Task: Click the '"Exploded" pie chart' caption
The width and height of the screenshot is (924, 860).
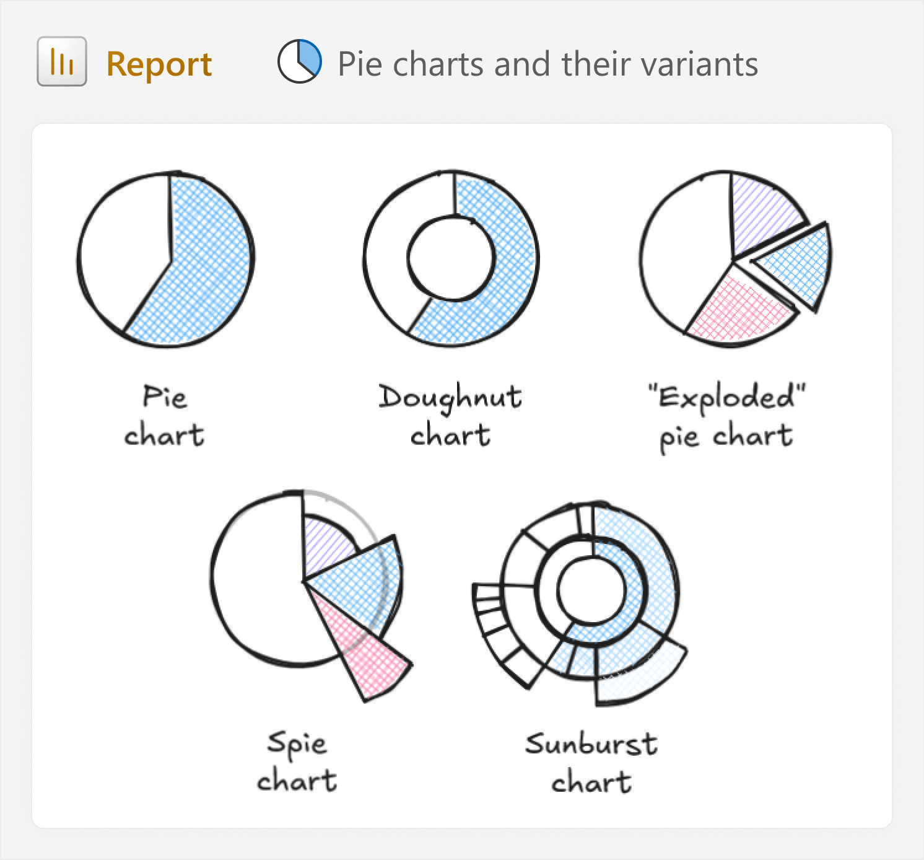Action: point(726,417)
